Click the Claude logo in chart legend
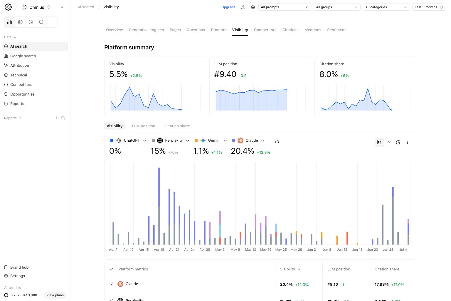 click(x=240, y=141)
